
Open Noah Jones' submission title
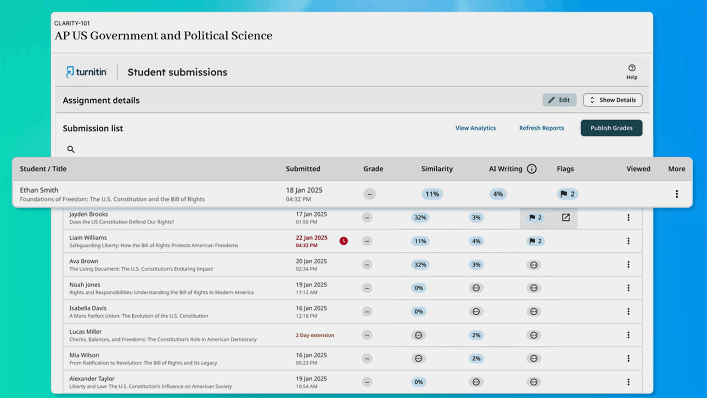click(x=161, y=292)
